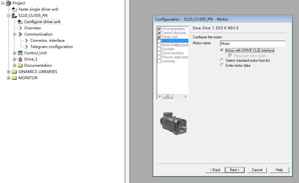Click the step list horizontal scroll thumb
The width and height of the screenshot is (299, 183).
click(168, 96)
